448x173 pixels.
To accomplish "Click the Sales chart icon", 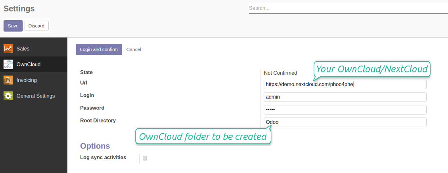I will (x=8, y=49).
